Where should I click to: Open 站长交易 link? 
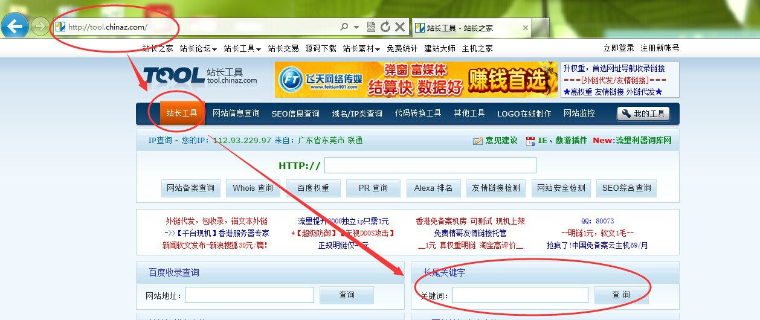point(283,48)
